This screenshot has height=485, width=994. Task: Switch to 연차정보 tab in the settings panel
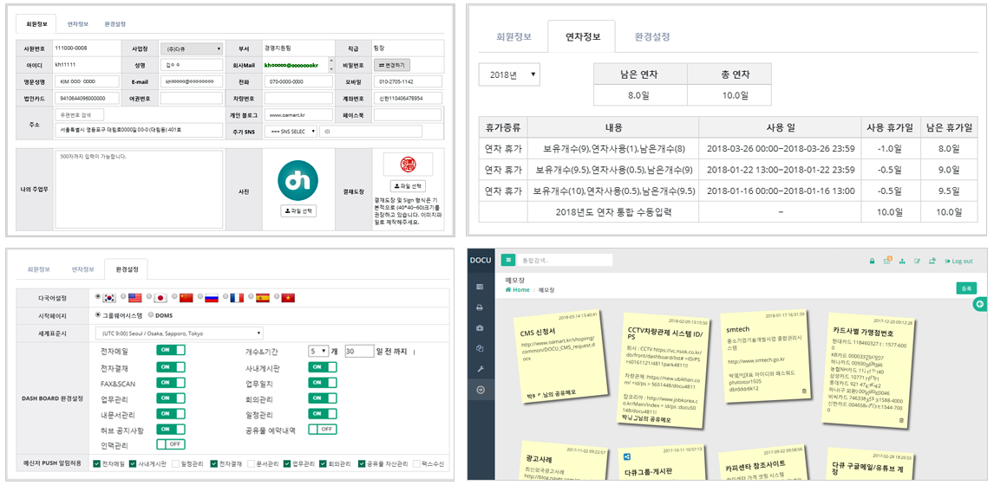coord(82,269)
